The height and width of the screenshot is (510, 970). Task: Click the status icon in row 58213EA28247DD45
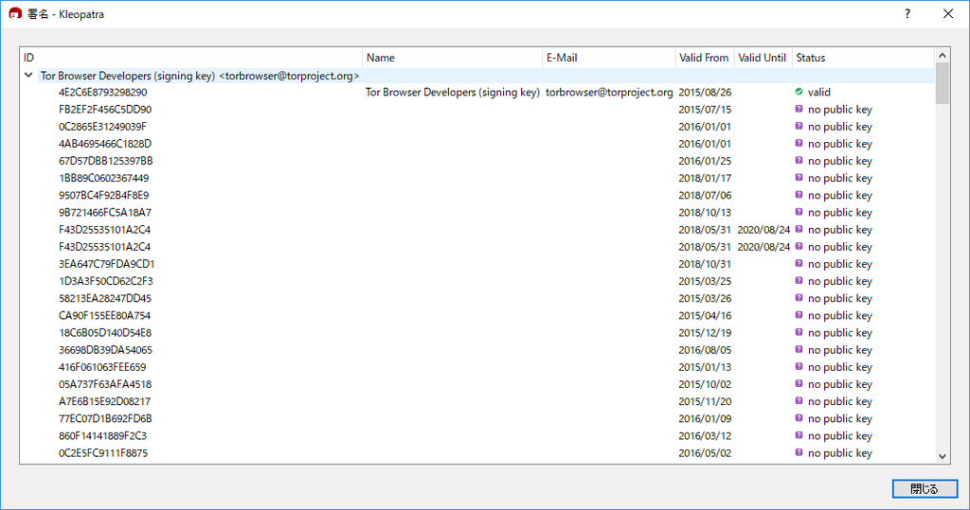799,298
